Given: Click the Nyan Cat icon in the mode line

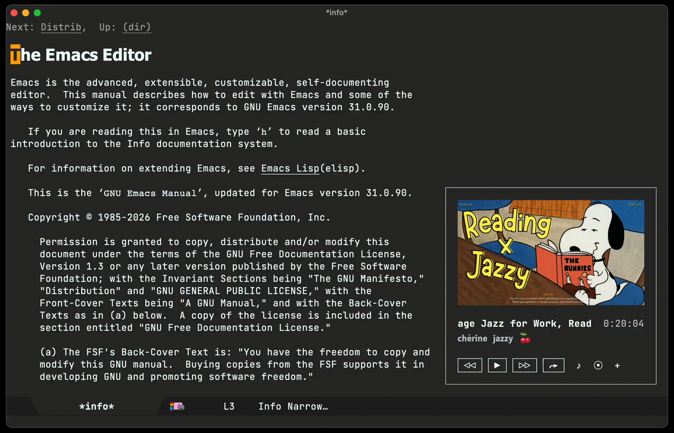Looking at the screenshot, I should tap(177, 406).
